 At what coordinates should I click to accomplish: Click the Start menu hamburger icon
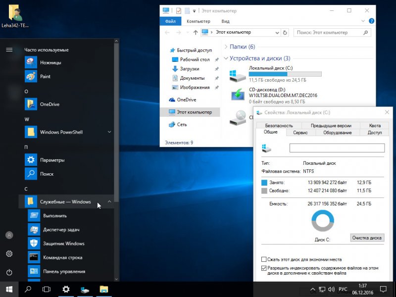pyautogui.click(x=9, y=50)
